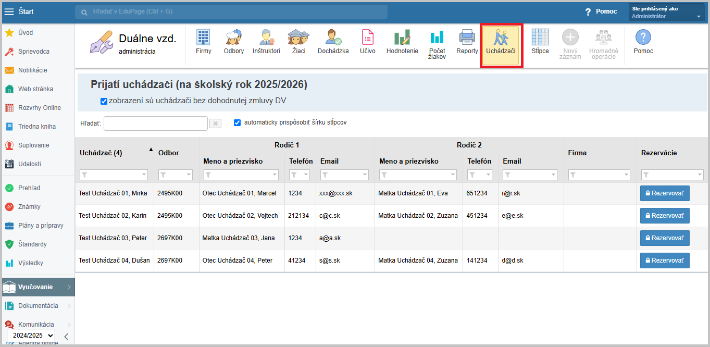Toggle applicants without DV contract checkbox

tap(104, 101)
